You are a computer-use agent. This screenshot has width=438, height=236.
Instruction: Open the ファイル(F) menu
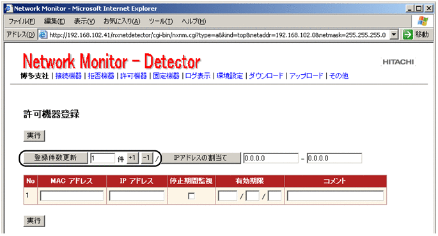(22, 21)
